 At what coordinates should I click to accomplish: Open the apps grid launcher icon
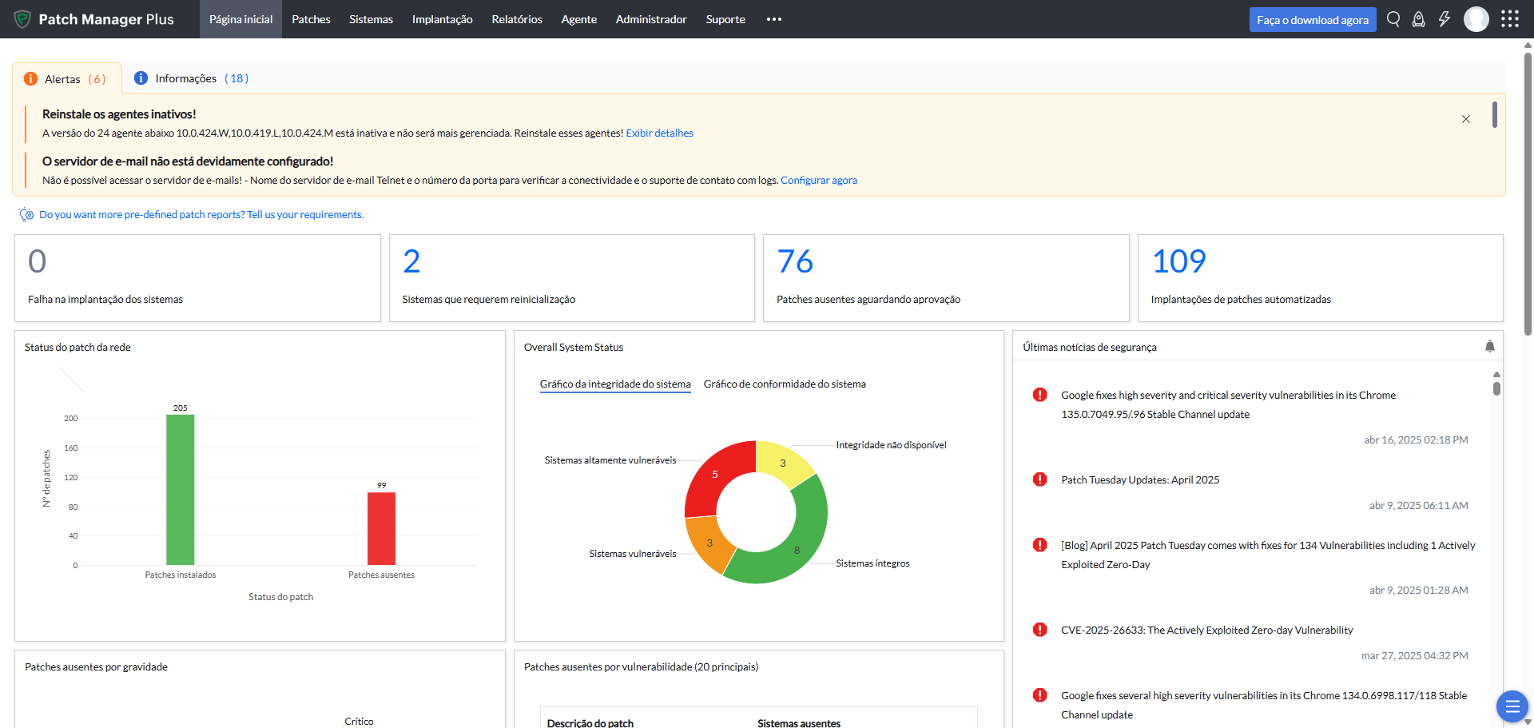coord(1509,19)
